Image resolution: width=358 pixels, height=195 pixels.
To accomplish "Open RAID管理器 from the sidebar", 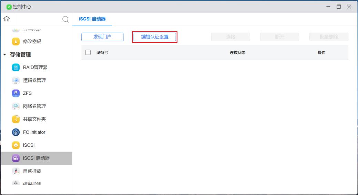I will point(35,68).
